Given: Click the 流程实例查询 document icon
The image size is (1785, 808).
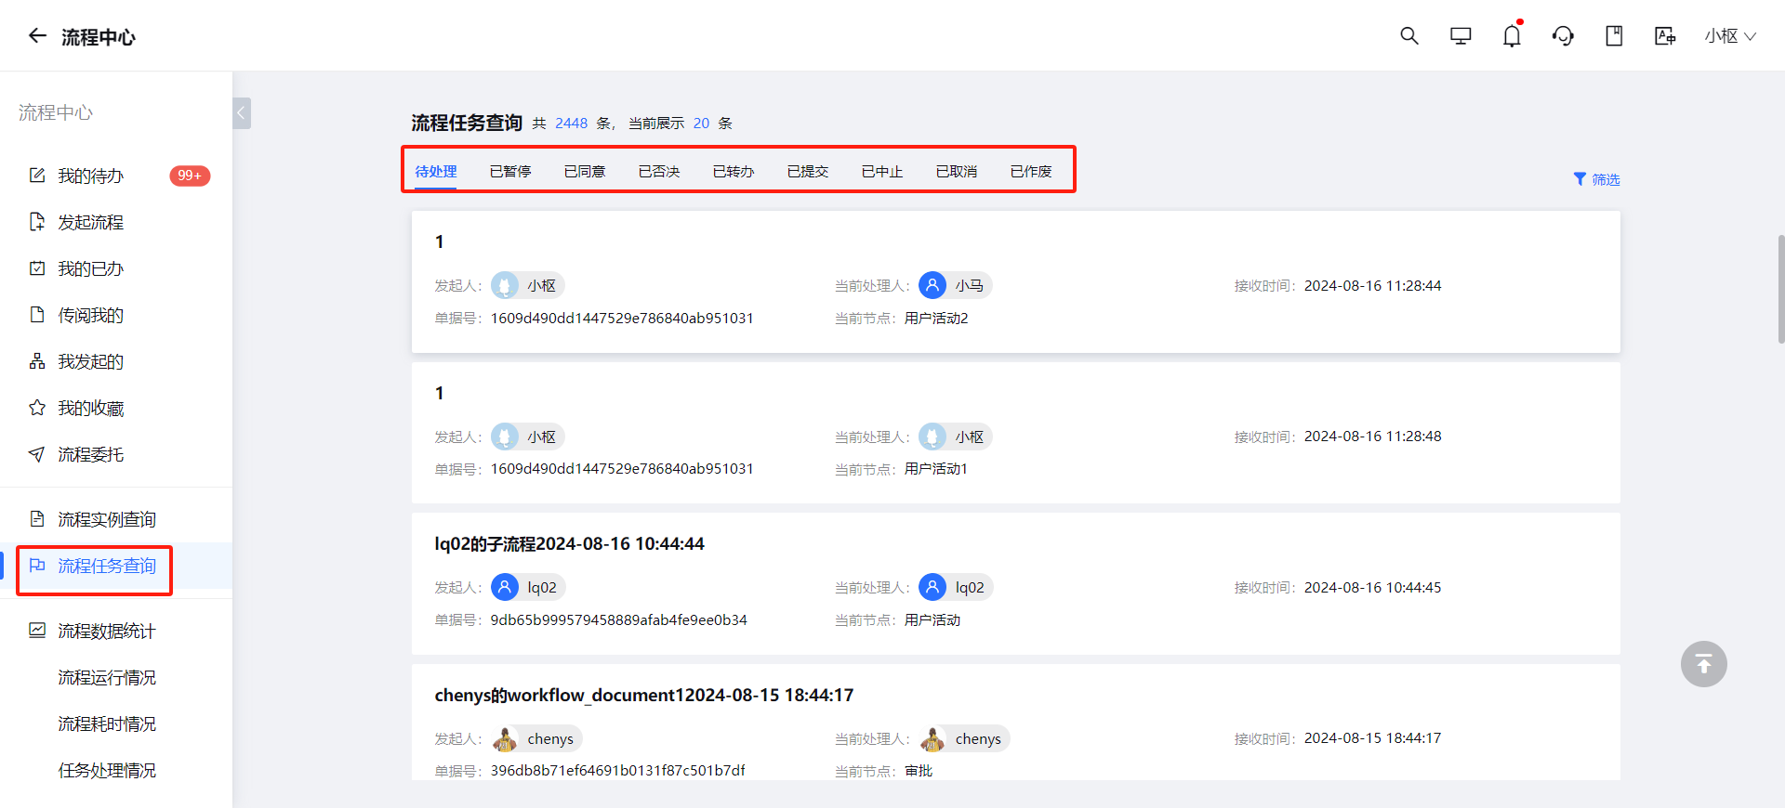Looking at the screenshot, I should pyautogui.click(x=37, y=518).
